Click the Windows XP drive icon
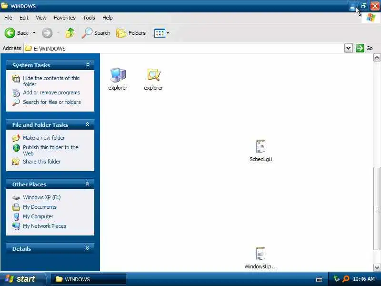Image resolution: width=381 pixels, height=286 pixels. pos(16,197)
